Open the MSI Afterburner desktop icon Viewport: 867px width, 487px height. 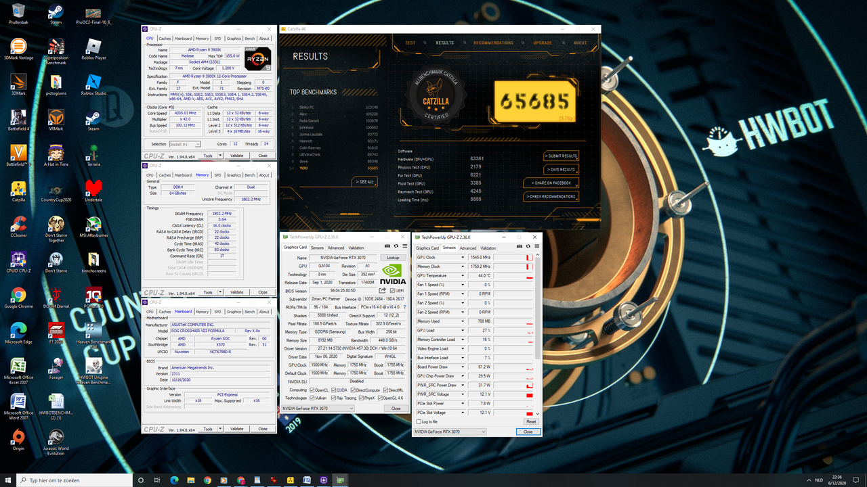coord(93,227)
